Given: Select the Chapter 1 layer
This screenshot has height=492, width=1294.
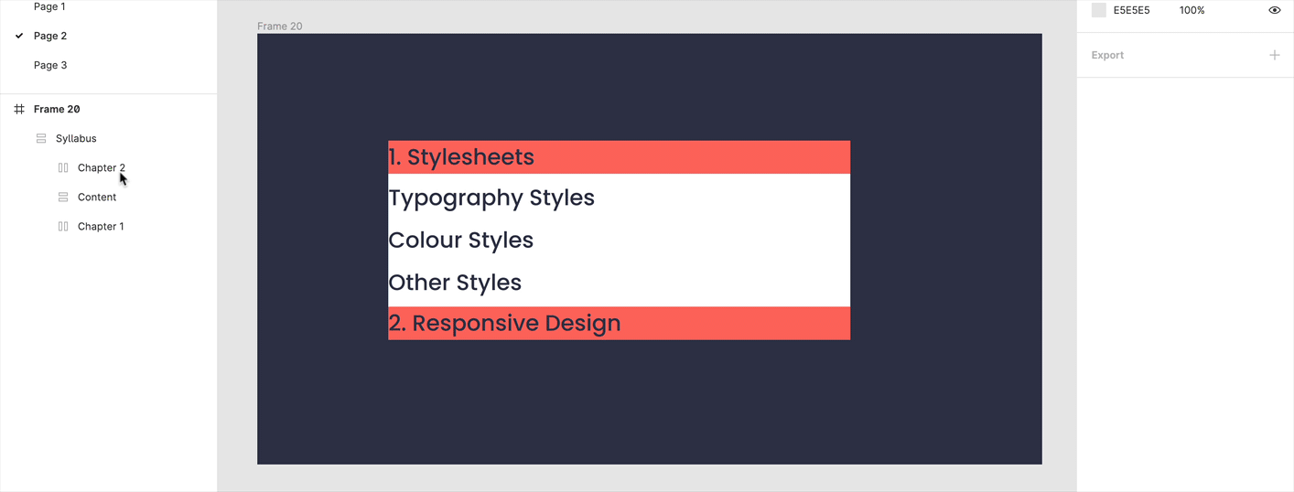Looking at the screenshot, I should point(101,226).
